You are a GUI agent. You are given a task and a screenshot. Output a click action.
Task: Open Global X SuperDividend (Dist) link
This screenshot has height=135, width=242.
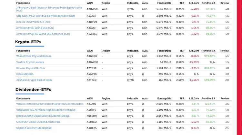34,128
